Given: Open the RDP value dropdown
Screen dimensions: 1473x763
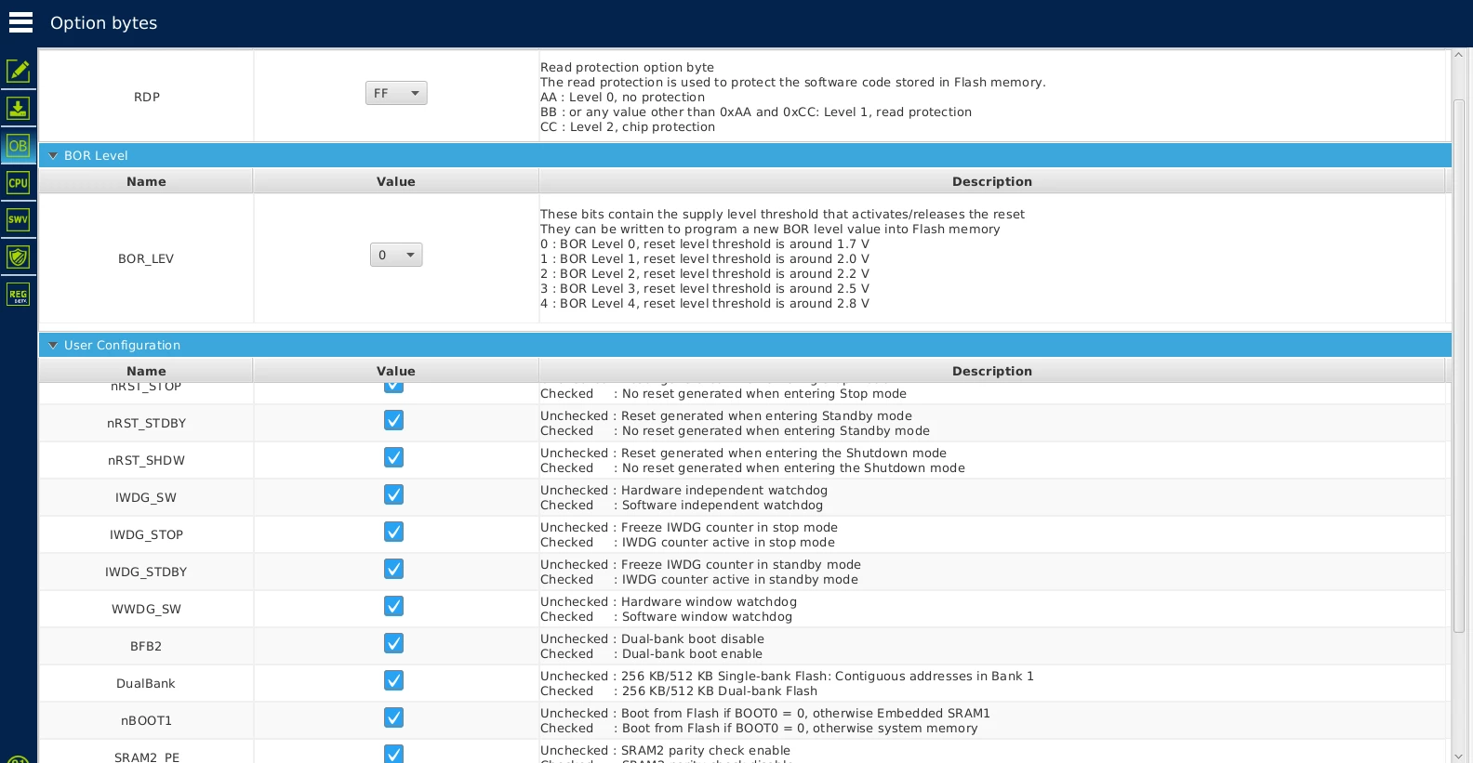Looking at the screenshot, I should coord(396,93).
